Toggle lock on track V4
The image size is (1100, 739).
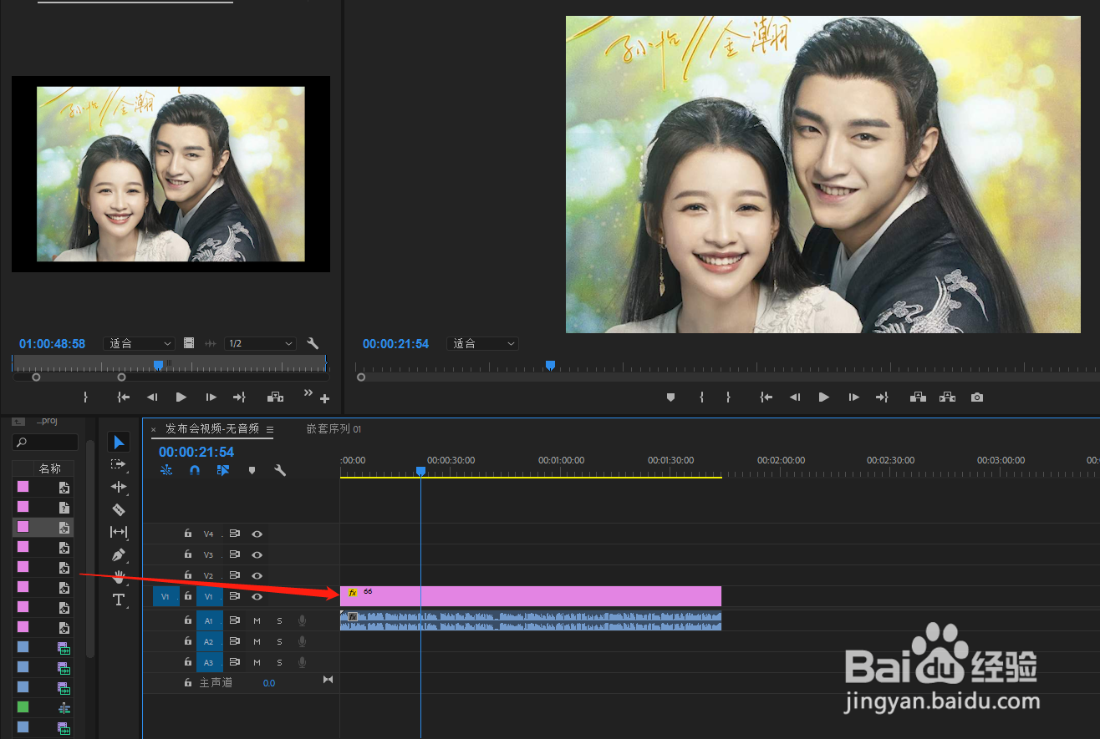click(188, 534)
